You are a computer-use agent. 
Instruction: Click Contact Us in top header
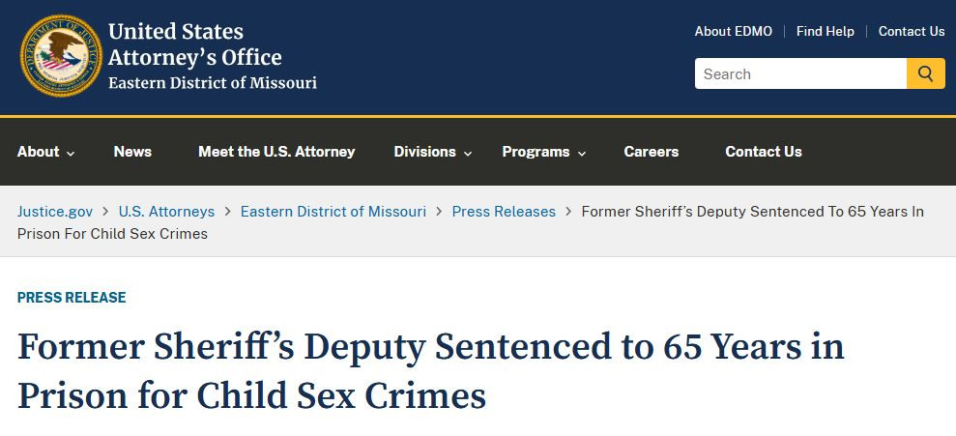[x=912, y=31]
